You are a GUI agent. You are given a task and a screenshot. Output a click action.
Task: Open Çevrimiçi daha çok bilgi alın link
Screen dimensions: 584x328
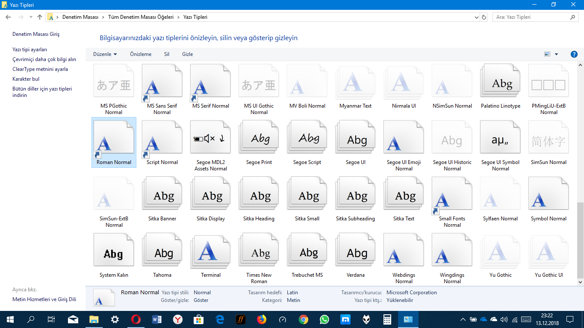(44, 59)
